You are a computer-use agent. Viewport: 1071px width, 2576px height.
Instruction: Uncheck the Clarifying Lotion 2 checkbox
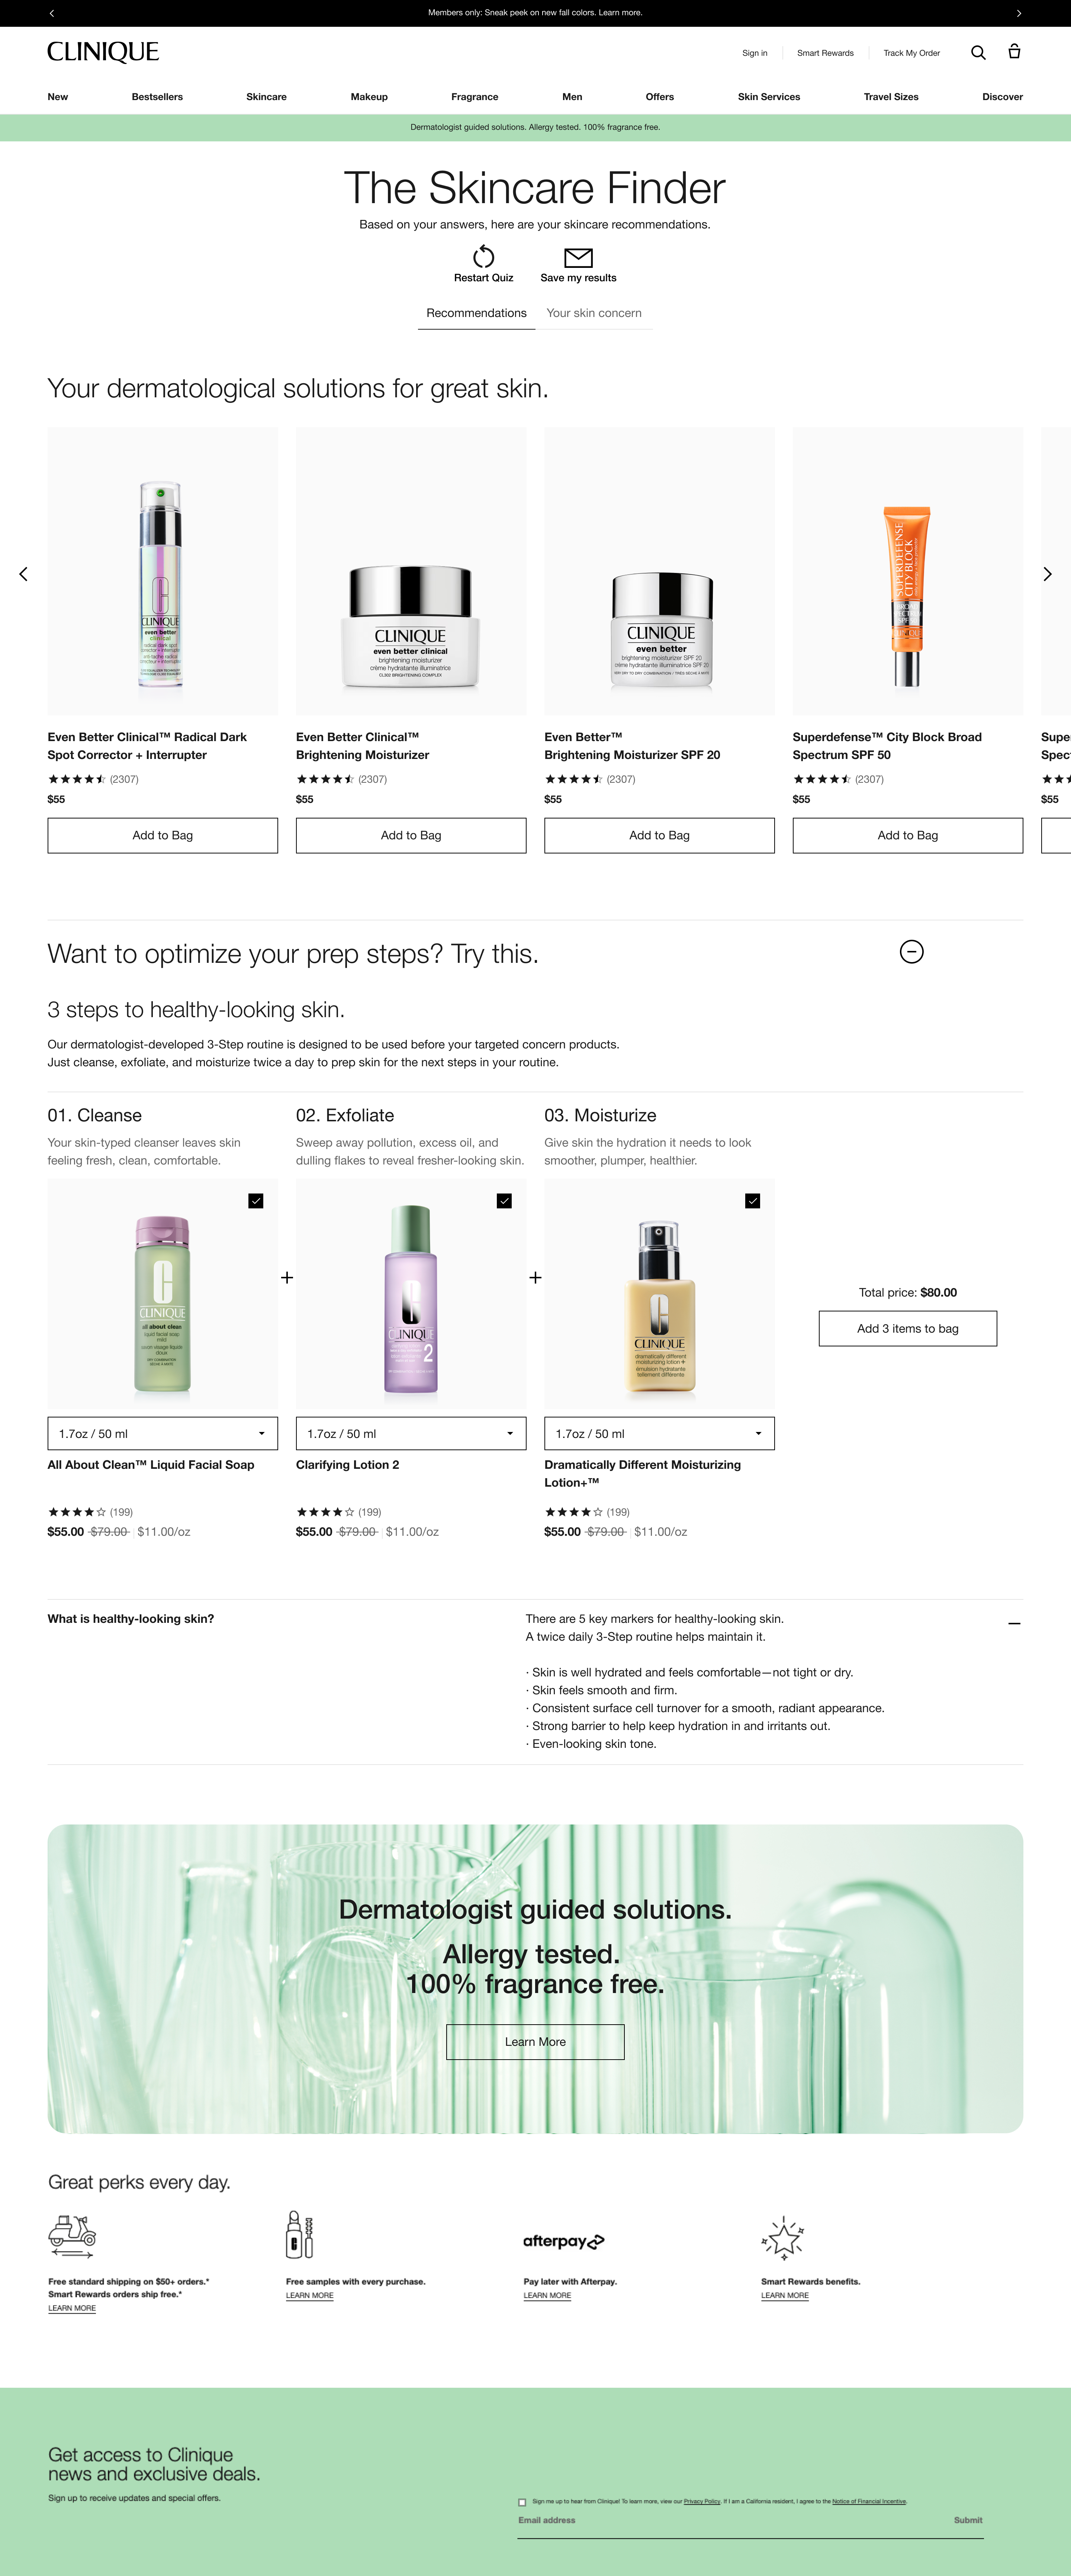point(504,1201)
